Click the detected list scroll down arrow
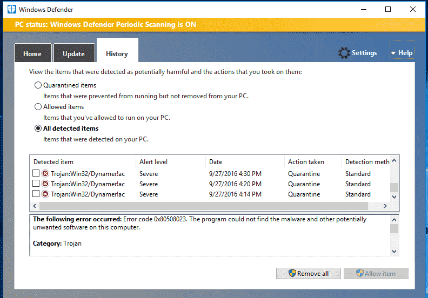This screenshot has height=298, width=428. coord(394,197)
